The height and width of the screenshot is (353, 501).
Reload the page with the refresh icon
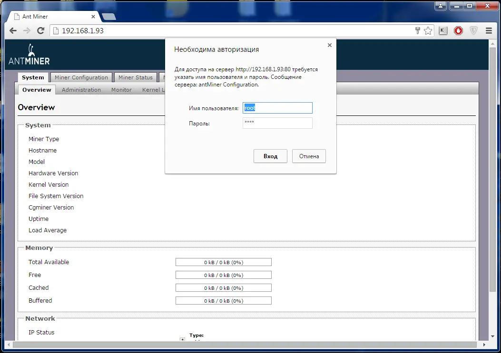pos(41,30)
